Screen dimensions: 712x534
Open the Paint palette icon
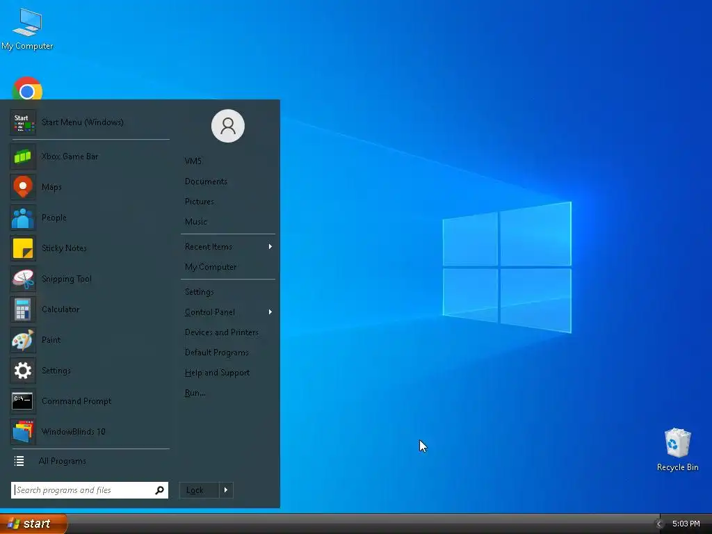point(23,340)
